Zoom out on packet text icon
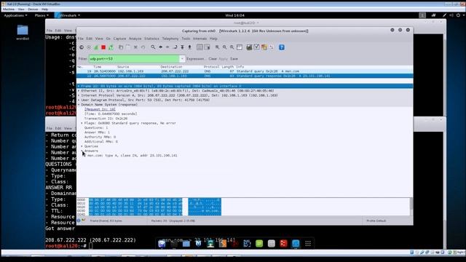 click(225, 47)
